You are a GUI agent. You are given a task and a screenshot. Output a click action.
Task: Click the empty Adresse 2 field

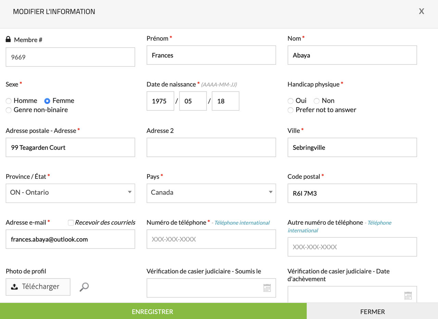tap(211, 147)
